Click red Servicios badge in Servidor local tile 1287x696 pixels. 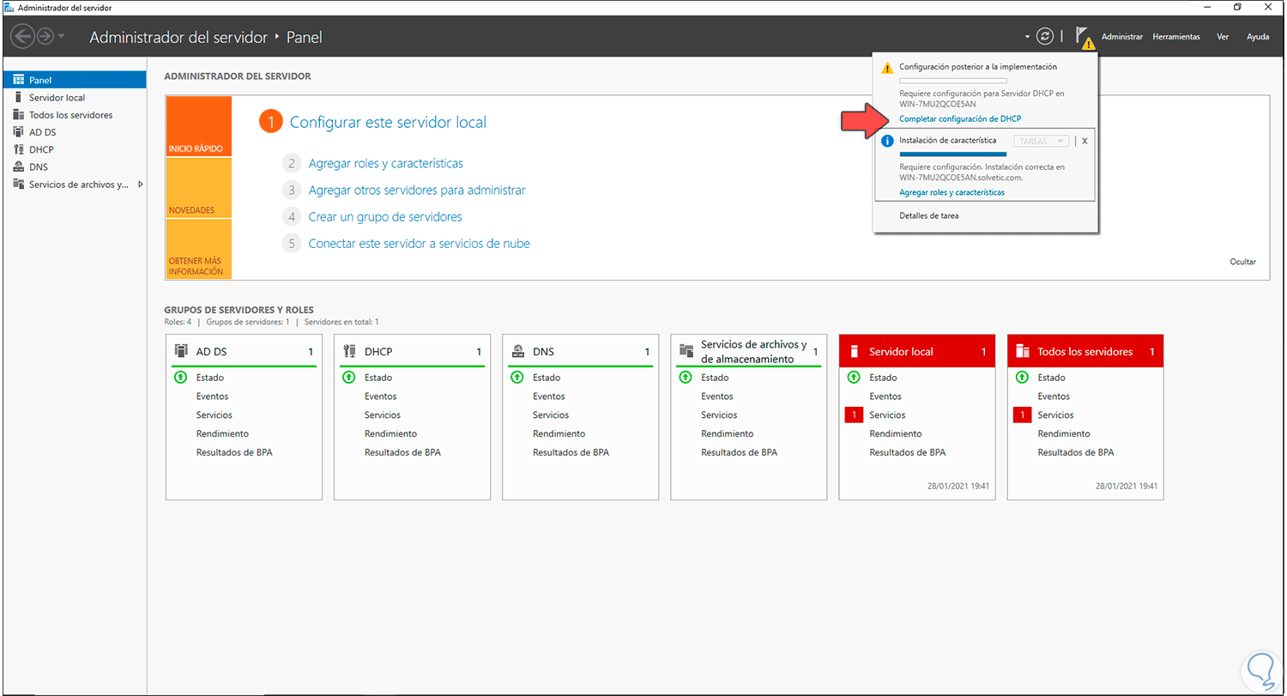pyautogui.click(x=853, y=415)
